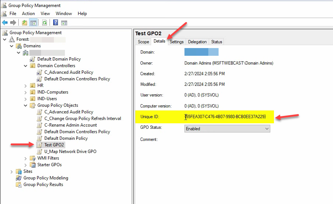This screenshot has height=204, width=333.
Task: Click the User version value
Action: click(x=201, y=95)
